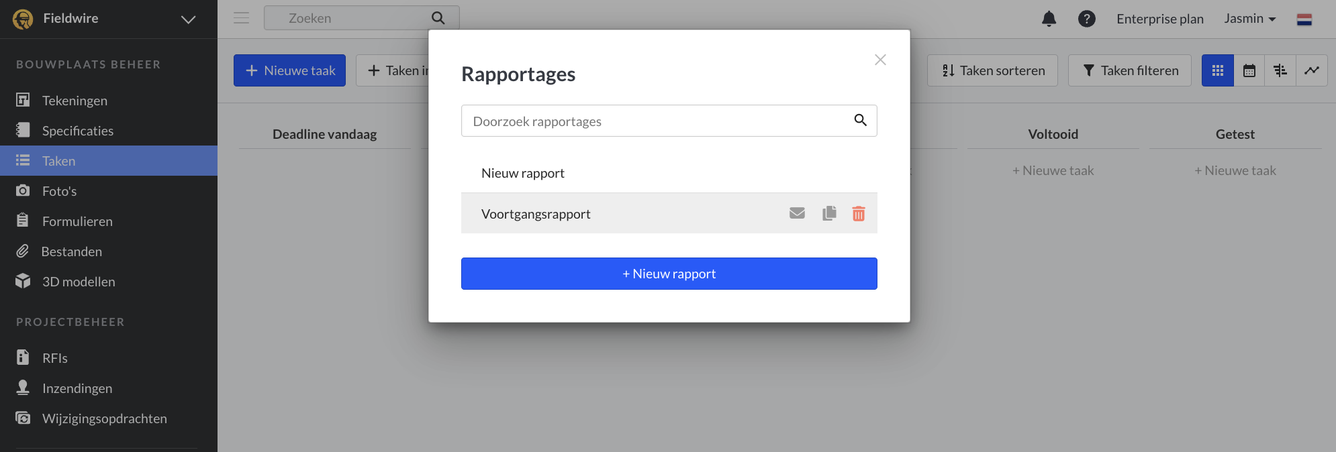Click the Taken filteren button
Image resolution: width=1336 pixels, height=452 pixels.
click(1129, 70)
